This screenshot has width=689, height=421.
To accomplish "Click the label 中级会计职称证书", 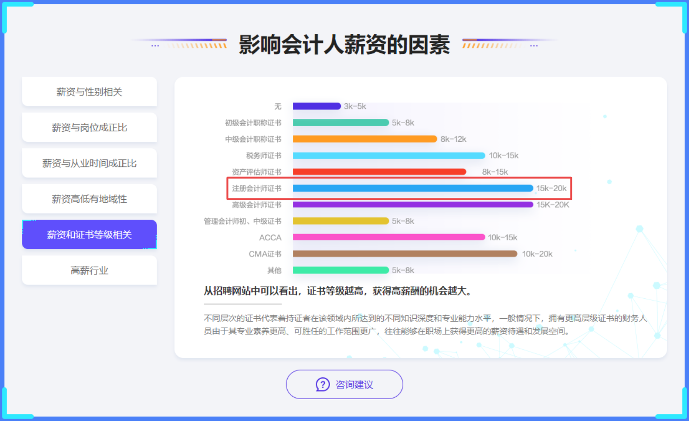I will click(253, 139).
